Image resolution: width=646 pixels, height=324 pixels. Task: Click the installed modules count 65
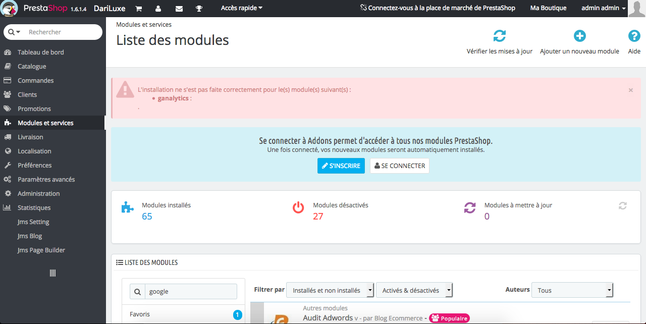coord(147,217)
